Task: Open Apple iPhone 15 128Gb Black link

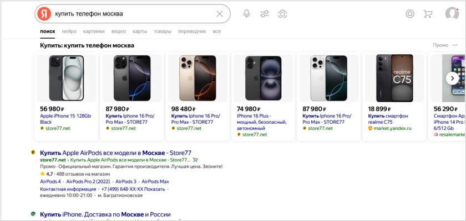Action: pos(65,119)
